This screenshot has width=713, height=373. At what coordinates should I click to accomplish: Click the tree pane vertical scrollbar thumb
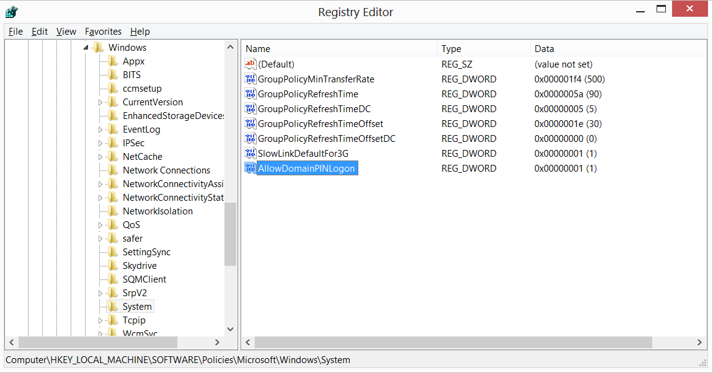pos(230,234)
